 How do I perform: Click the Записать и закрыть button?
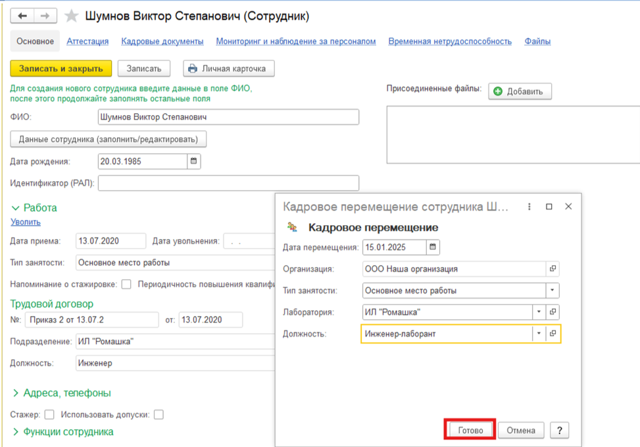click(61, 68)
